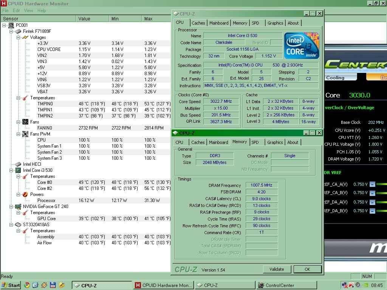Open the Windows Start menu

click(x=11, y=285)
